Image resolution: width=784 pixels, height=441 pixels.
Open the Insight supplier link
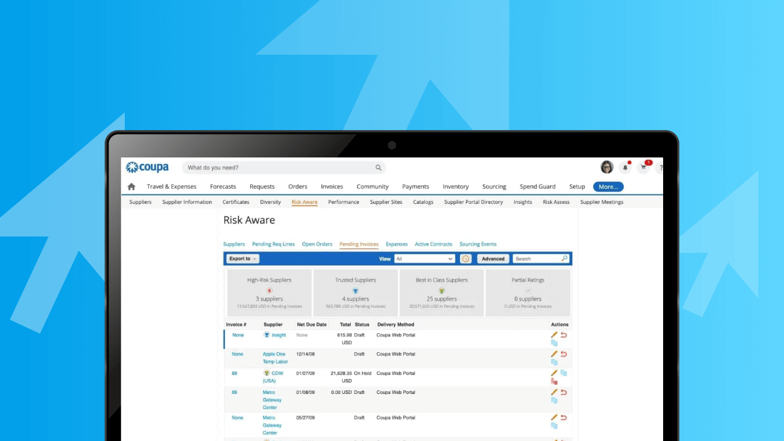click(279, 335)
